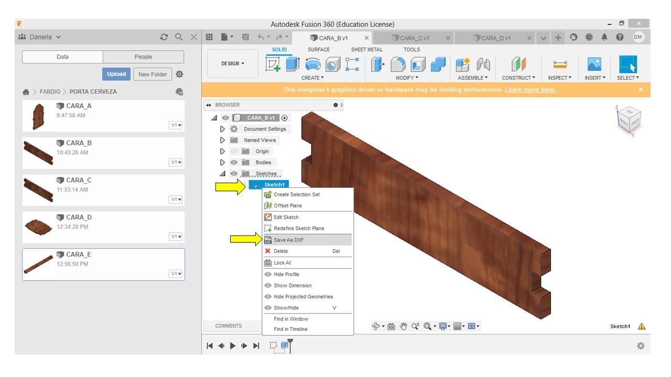Expand the Named Views node
Screen dimensions: 671x377
click(x=222, y=140)
